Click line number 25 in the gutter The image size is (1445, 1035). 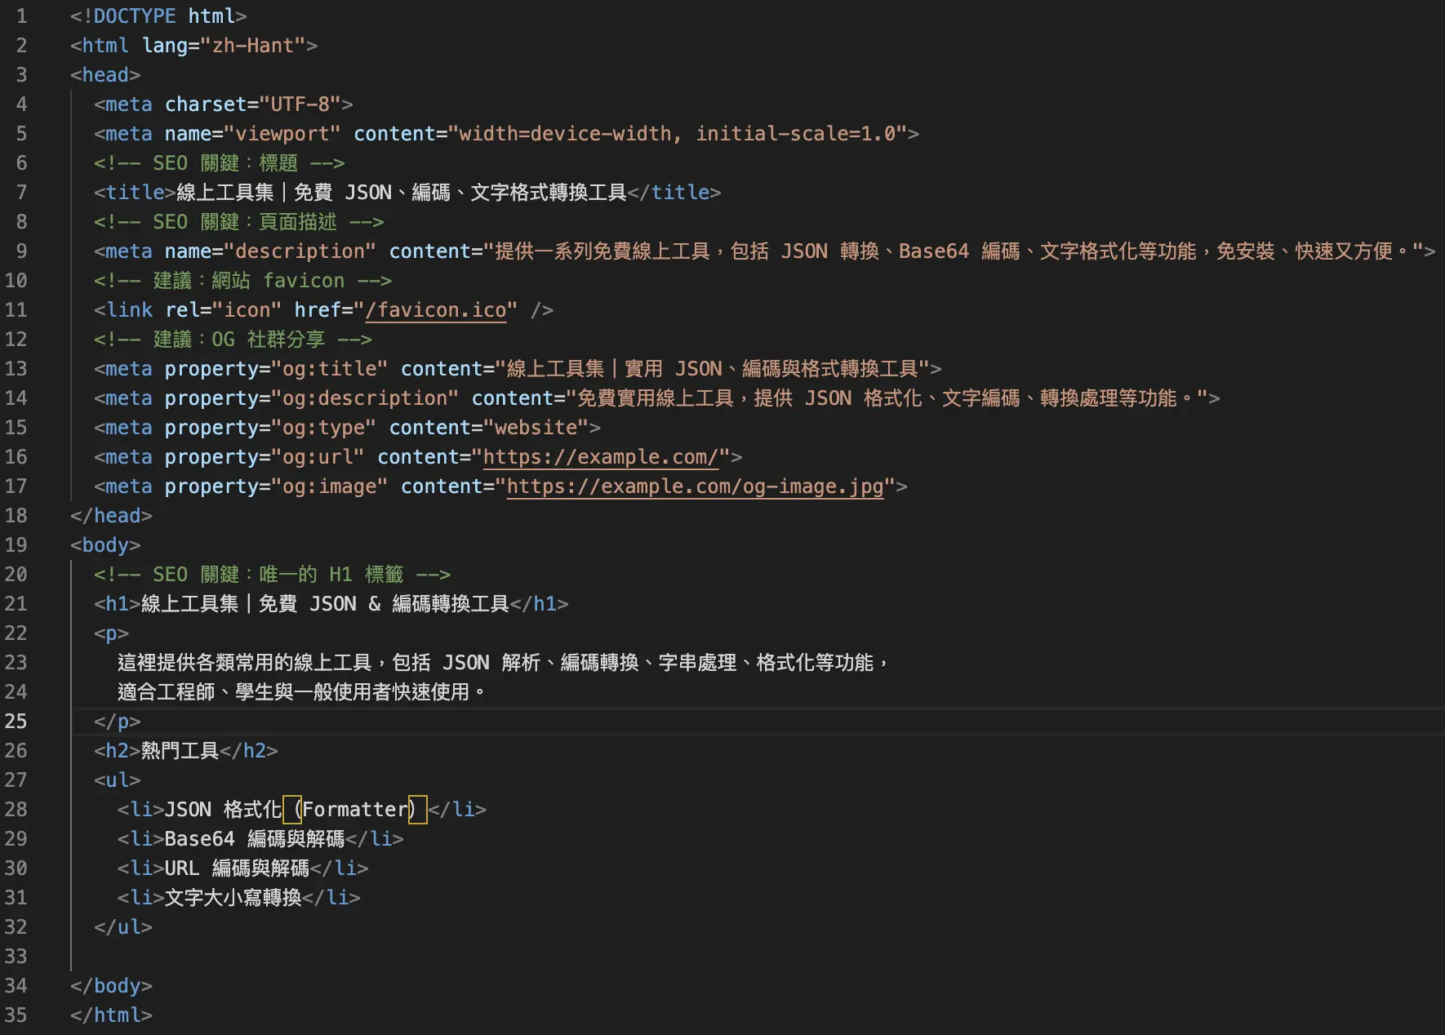tap(16, 722)
